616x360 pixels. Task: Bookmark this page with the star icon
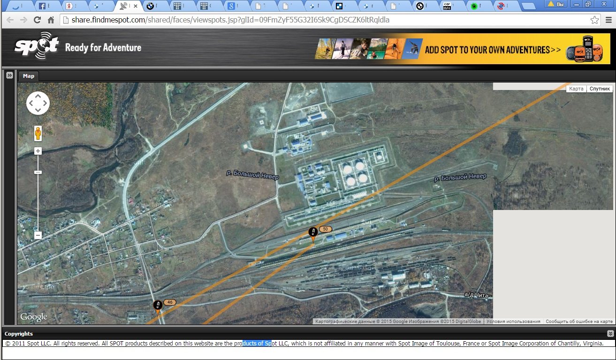tap(594, 20)
